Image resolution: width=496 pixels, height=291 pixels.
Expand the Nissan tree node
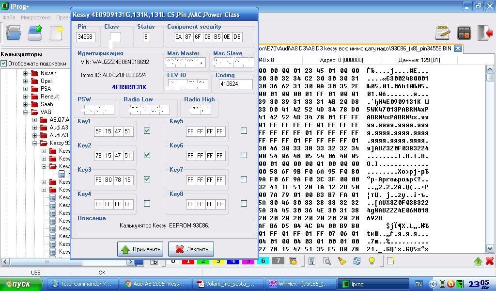(x=25, y=73)
